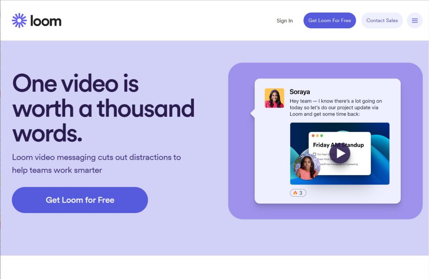The image size is (429, 279).
Task: Click Soraya's profile avatar
Action: point(274,98)
